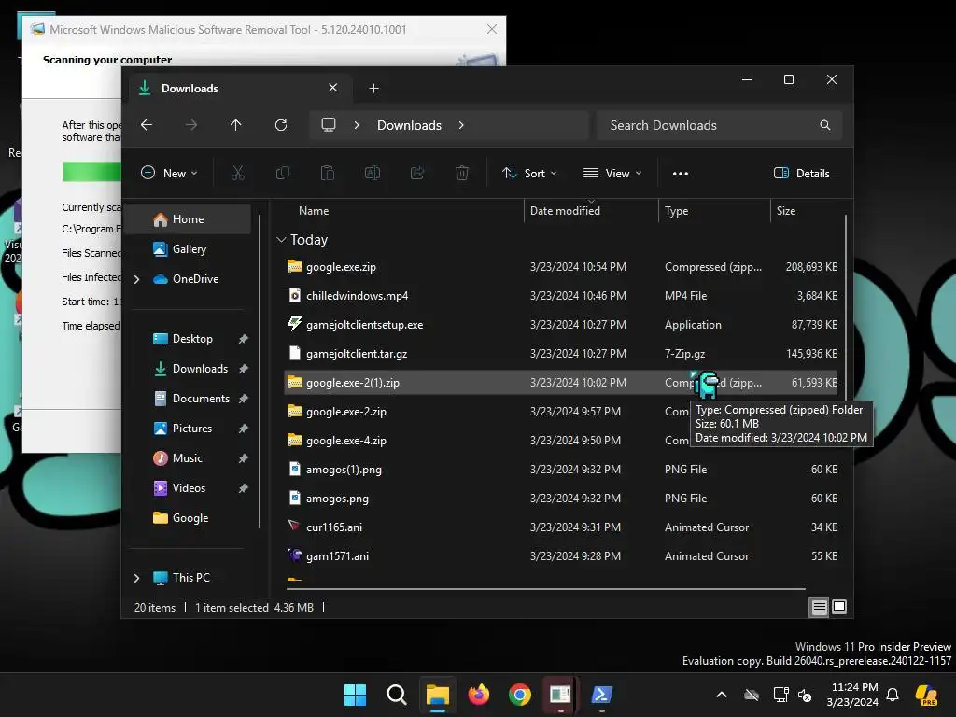The width and height of the screenshot is (956, 717).
Task: Open PowerShell from the taskbar
Action: tap(602, 695)
